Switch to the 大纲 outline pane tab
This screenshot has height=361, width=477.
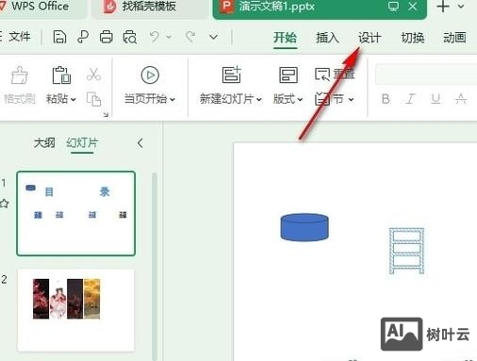44,143
